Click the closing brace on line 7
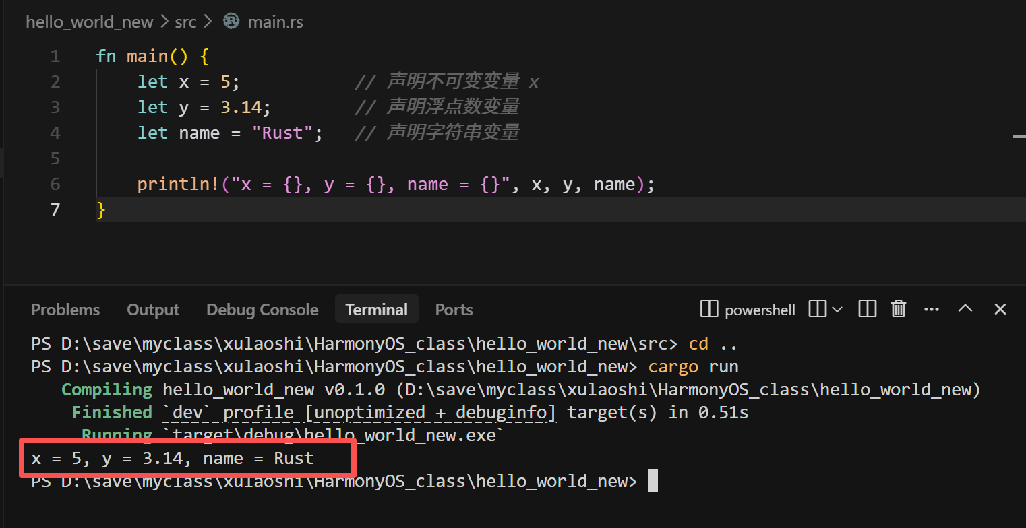The width and height of the screenshot is (1026, 528). [101, 209]
